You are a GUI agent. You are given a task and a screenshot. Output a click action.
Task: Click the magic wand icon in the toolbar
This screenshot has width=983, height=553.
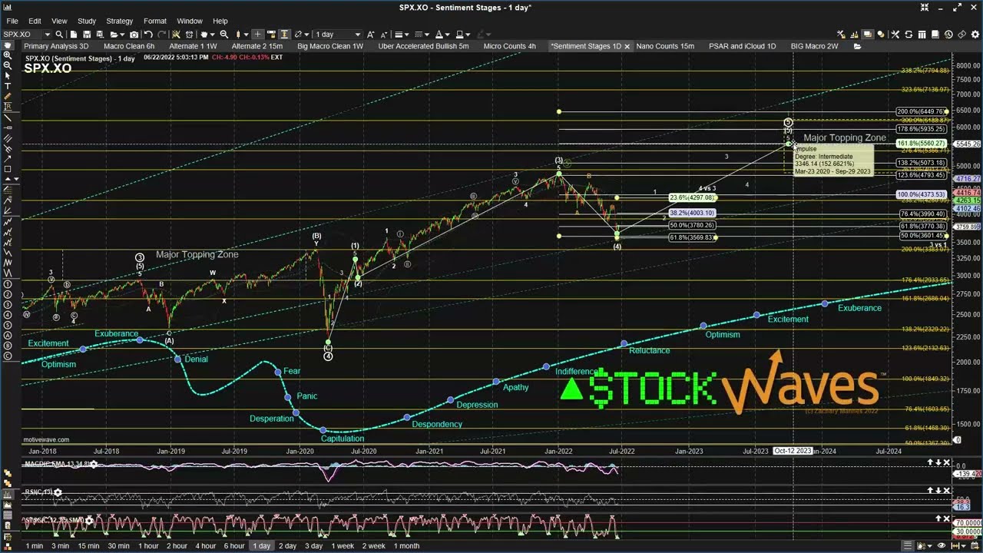click(176, 35)
